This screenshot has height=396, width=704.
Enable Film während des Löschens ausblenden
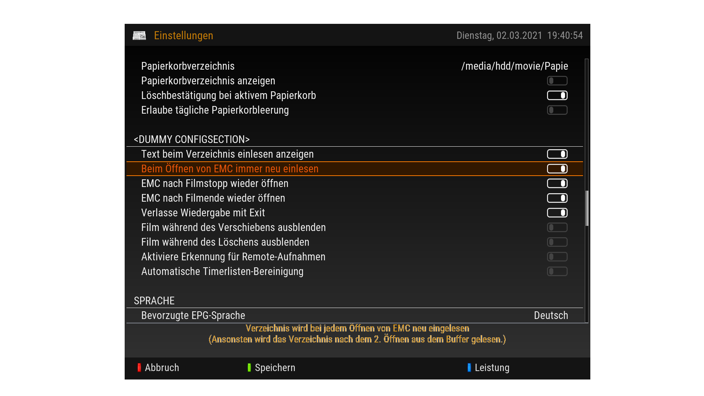(x=557, y=242)
